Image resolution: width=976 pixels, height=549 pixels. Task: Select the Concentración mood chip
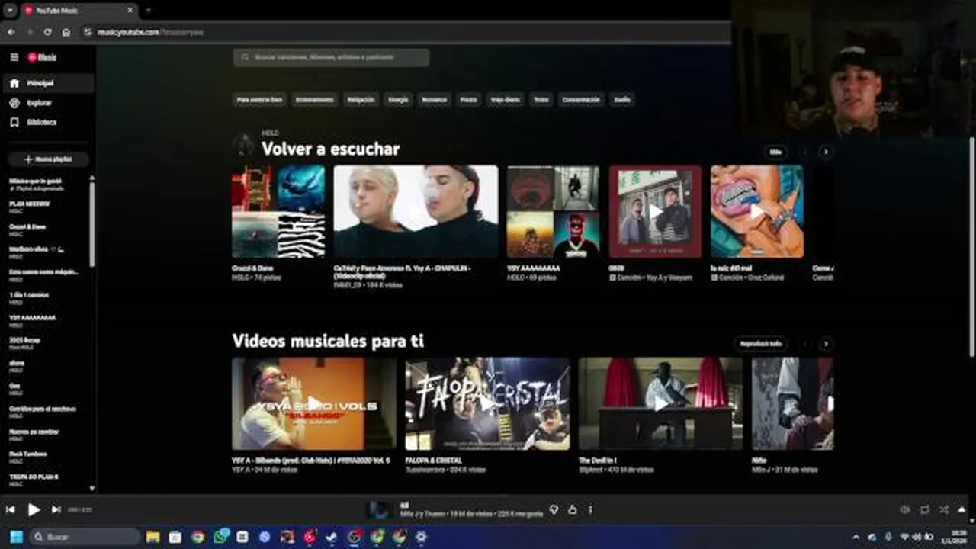coord(581,100)
